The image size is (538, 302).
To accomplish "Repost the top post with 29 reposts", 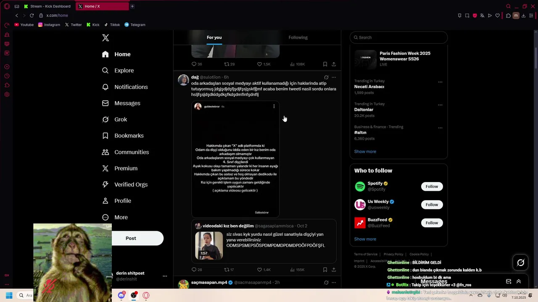I will tap(229, 64).
